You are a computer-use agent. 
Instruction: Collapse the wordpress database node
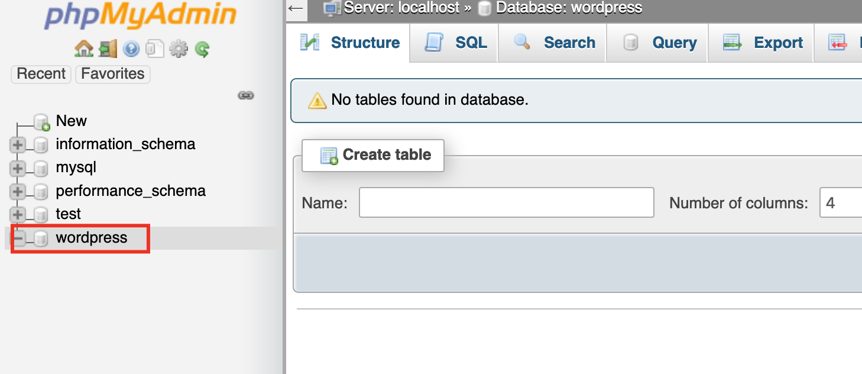tap(18, 238)
